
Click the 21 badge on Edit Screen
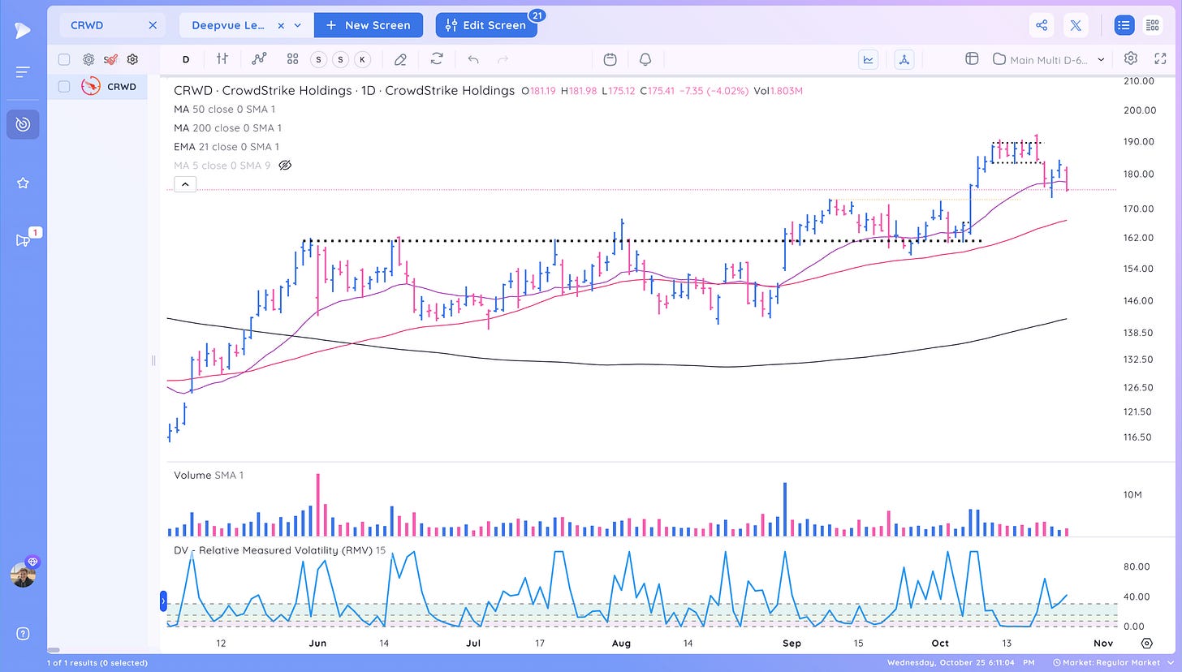537,15
